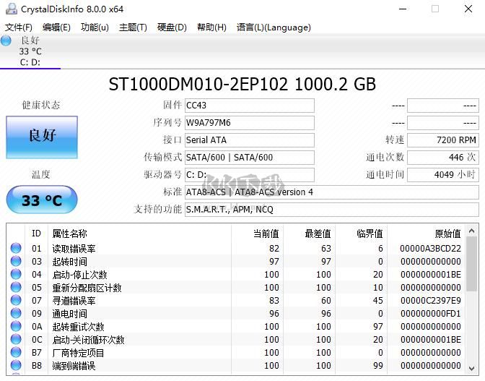Select the disk status orb above C: D:

click(6, 40)
